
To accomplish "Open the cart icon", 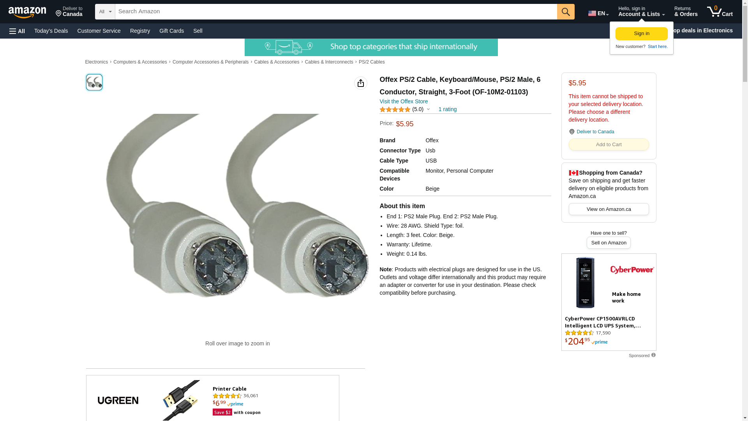I will 720,12.
